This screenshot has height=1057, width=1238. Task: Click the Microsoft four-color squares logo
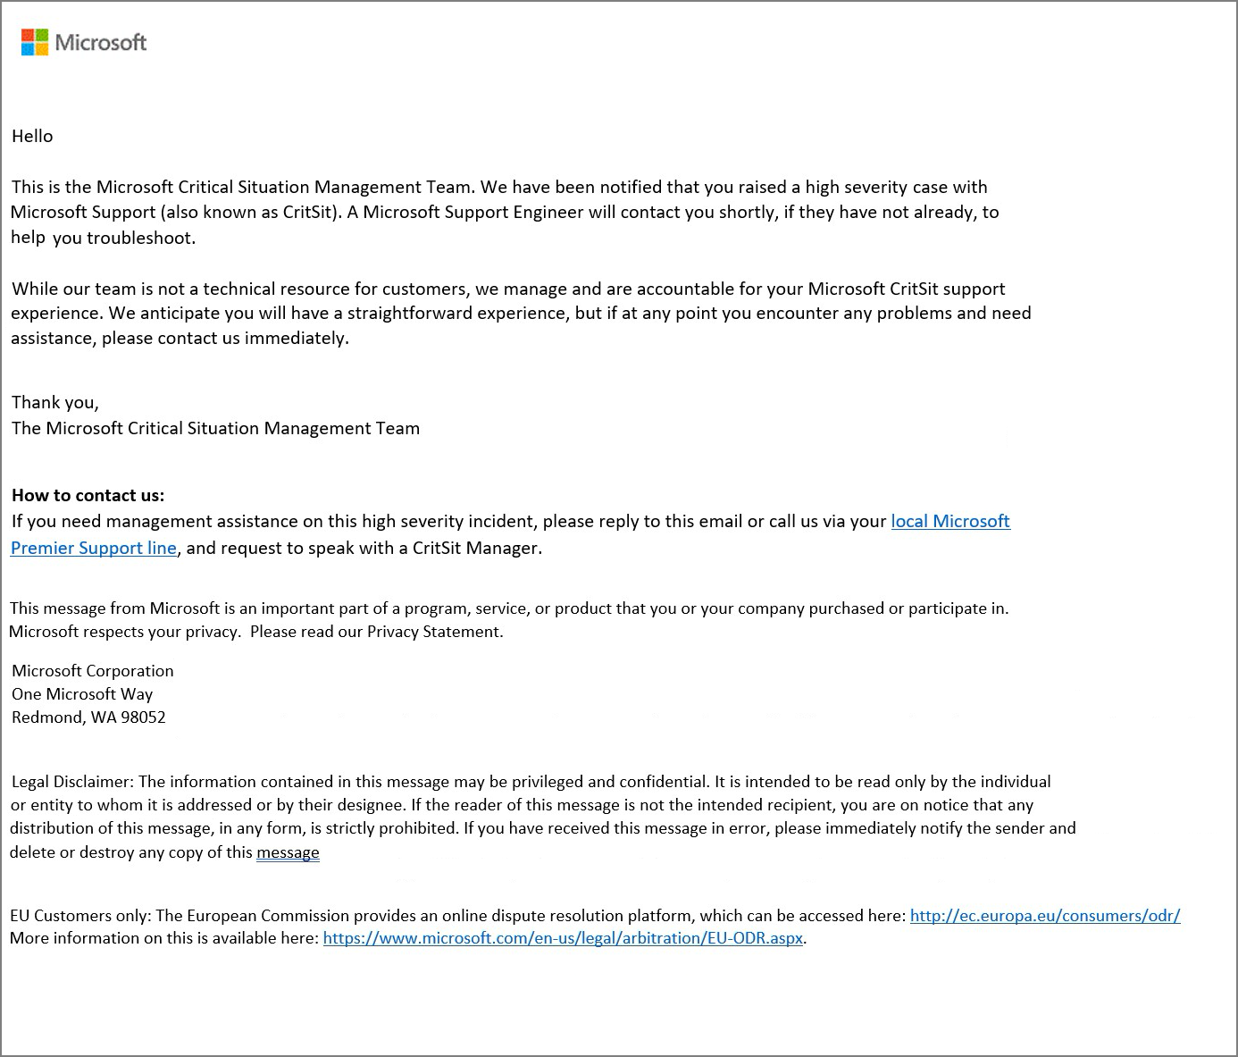coord(34,42)
